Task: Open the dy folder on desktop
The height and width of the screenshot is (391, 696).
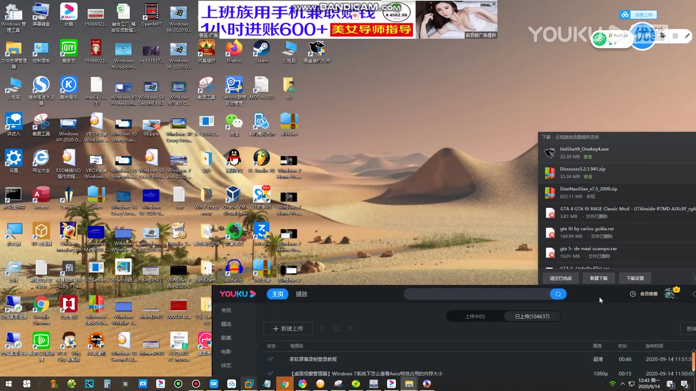Action: [289, 88]
